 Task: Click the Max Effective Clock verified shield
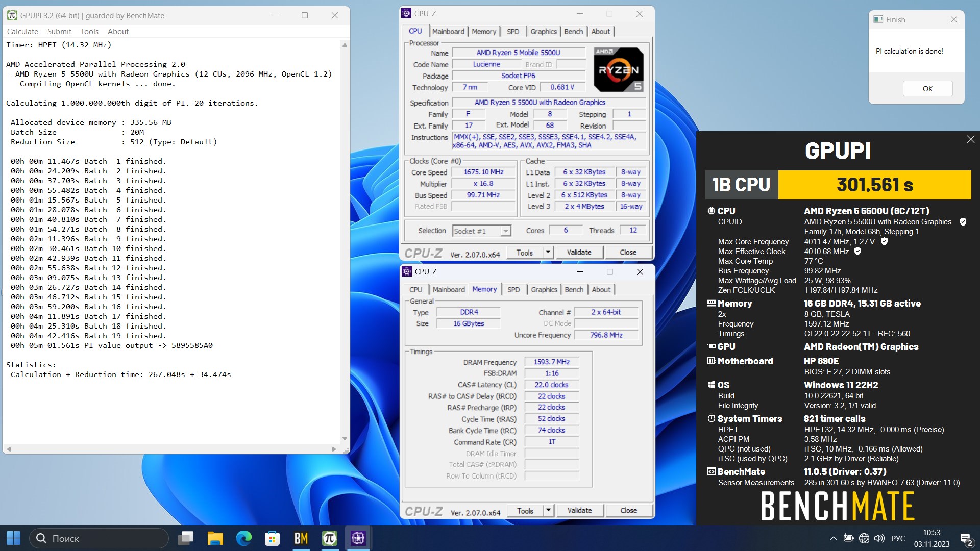pyautogui.click(x=857, y=251)
